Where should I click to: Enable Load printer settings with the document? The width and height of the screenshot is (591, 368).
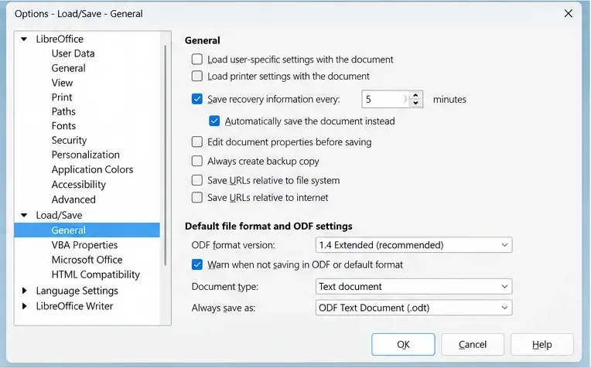tap(196, 76)
